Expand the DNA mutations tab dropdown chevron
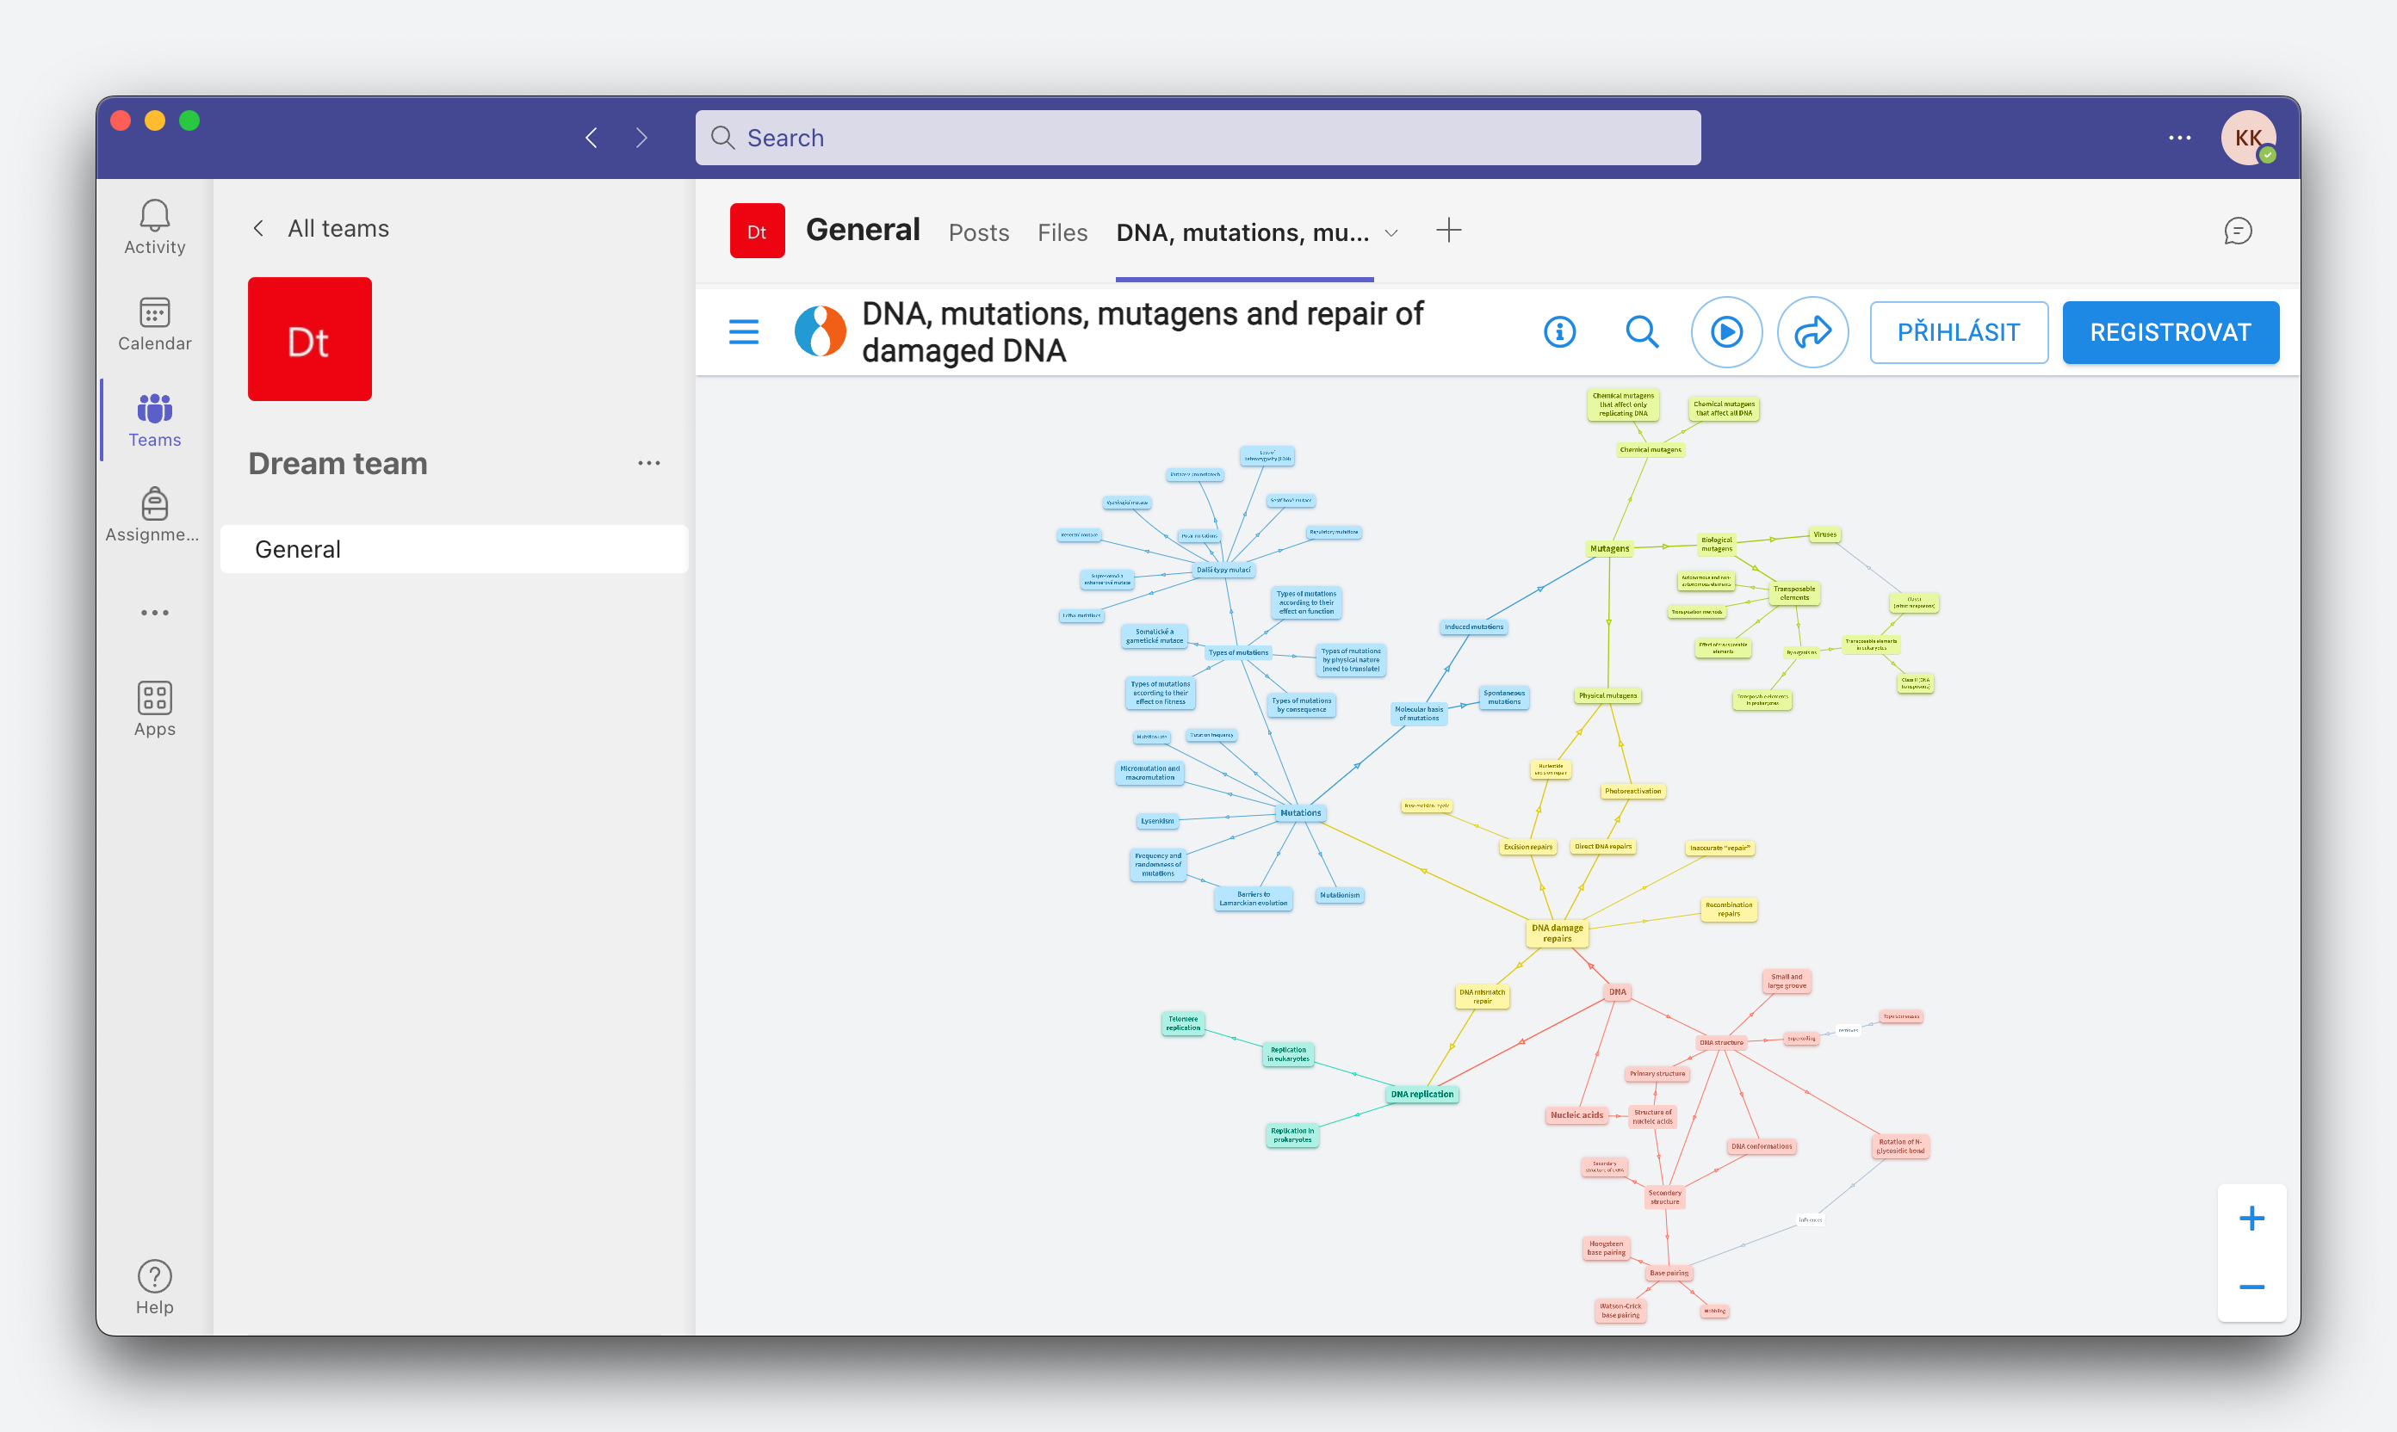This screenshot has width=2397, height=1432. (1391, 232)
